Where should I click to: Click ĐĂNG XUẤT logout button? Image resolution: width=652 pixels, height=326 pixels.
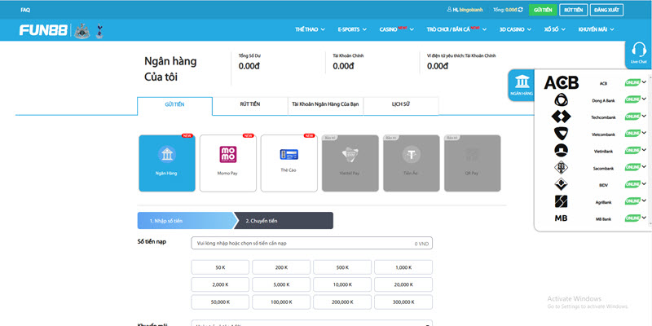606,10
